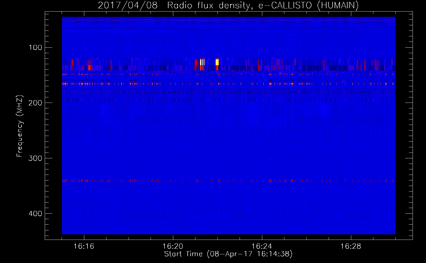
Task: Click the '16:20' time tick label
Action: point(173,246)
